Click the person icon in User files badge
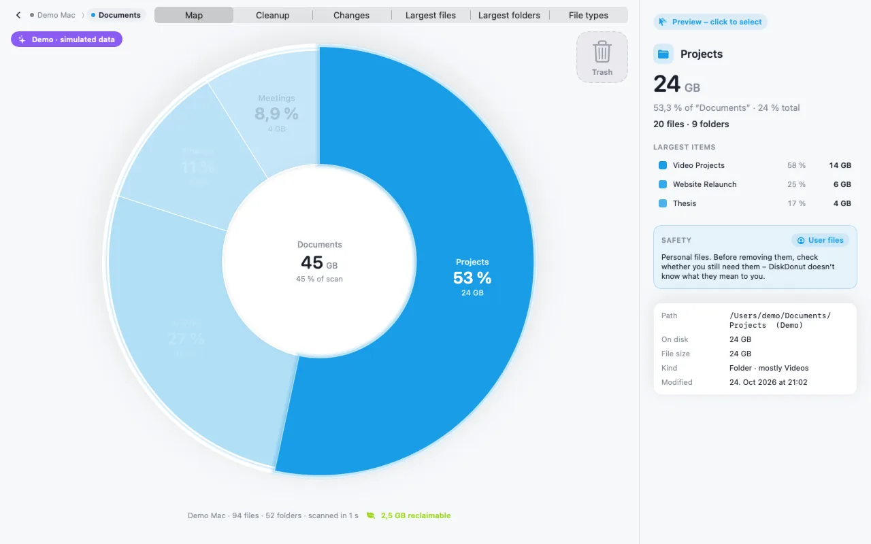Screen dimensions: 871x544 tap(802, 240)
